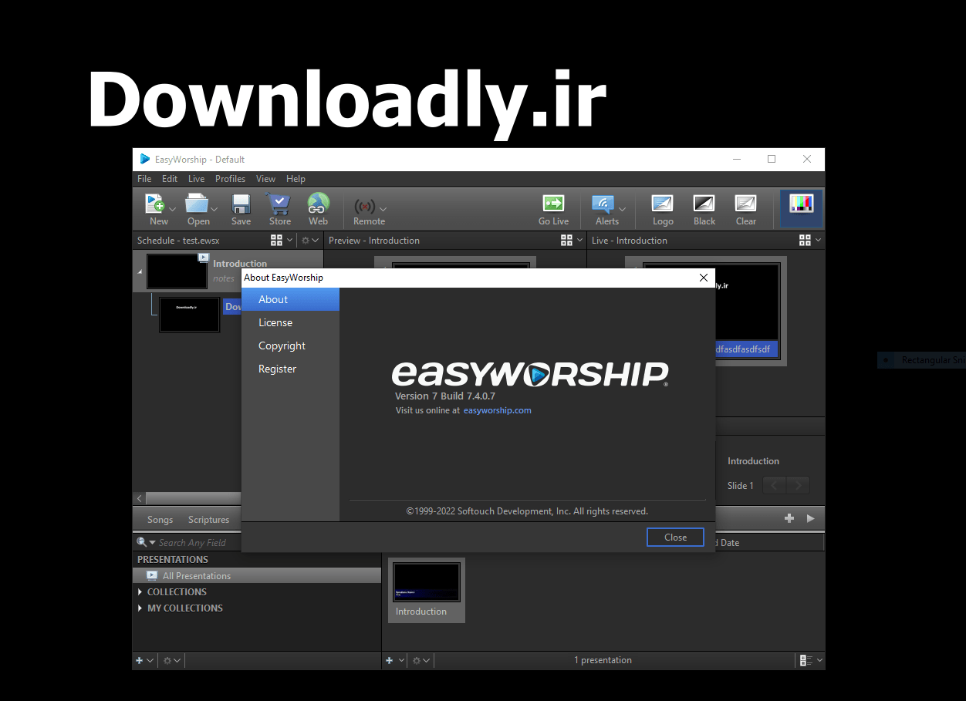
Task: Click the Schedule panel grid view icon
Action: click(276, 241)
